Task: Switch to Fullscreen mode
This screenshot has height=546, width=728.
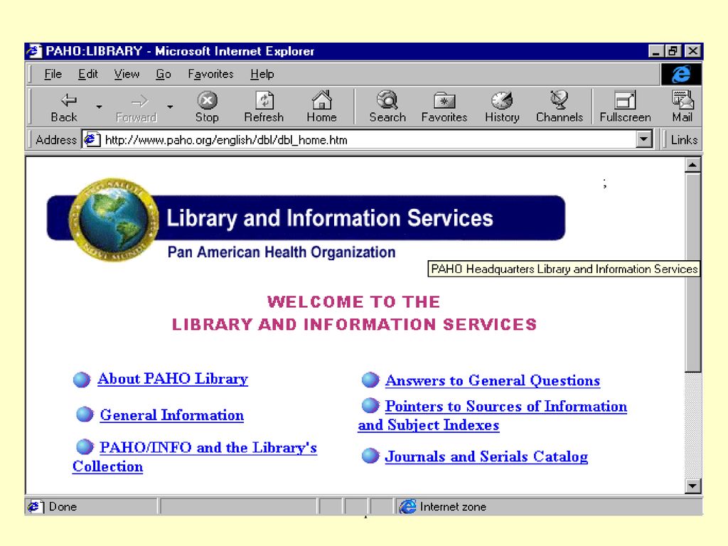Action: coord(626,107)
